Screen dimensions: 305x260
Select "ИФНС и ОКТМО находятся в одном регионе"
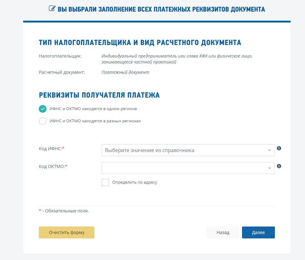(x=43, y=109)
